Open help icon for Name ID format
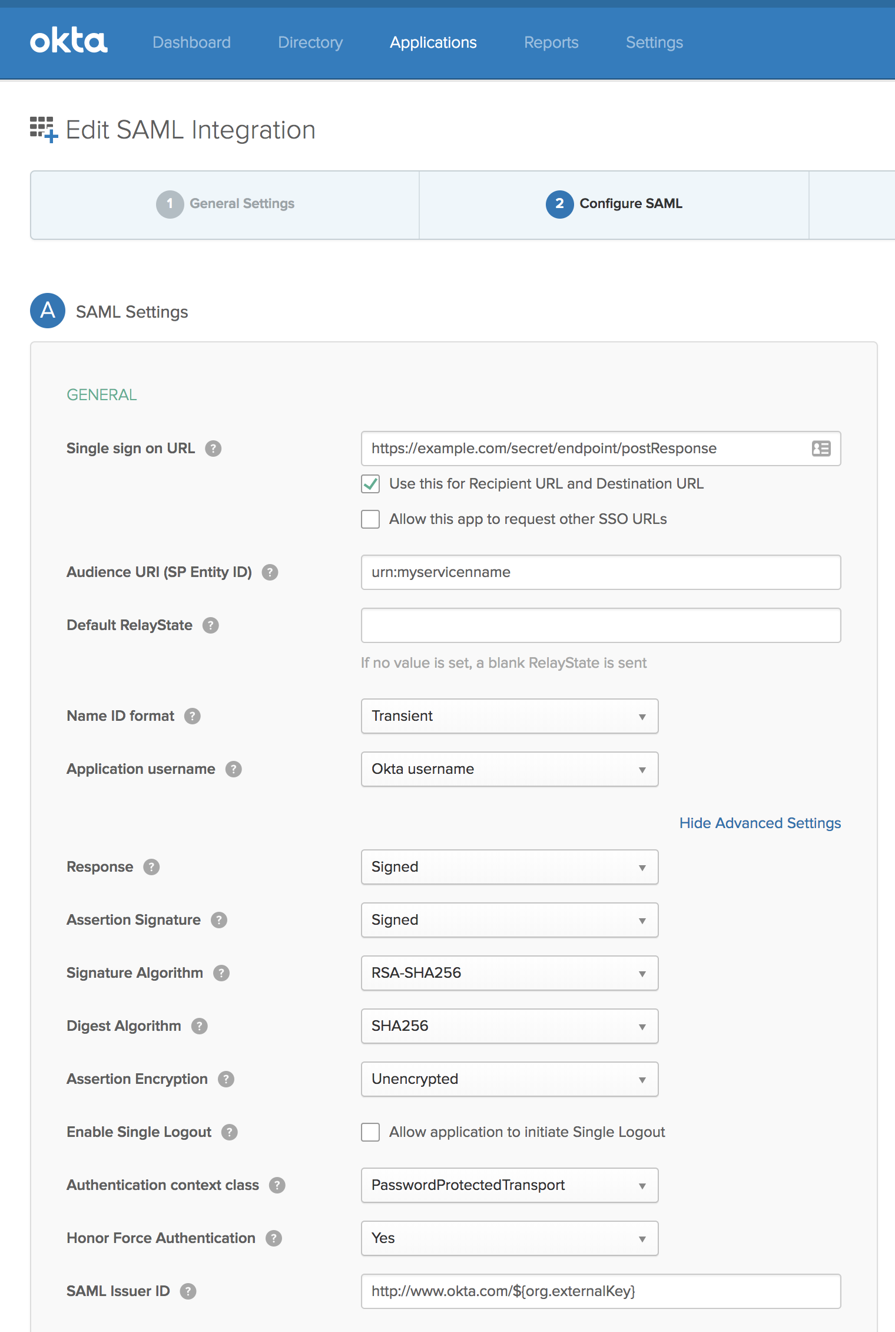Viewport: 895px width, 1332px height. (x=193, y=716)
